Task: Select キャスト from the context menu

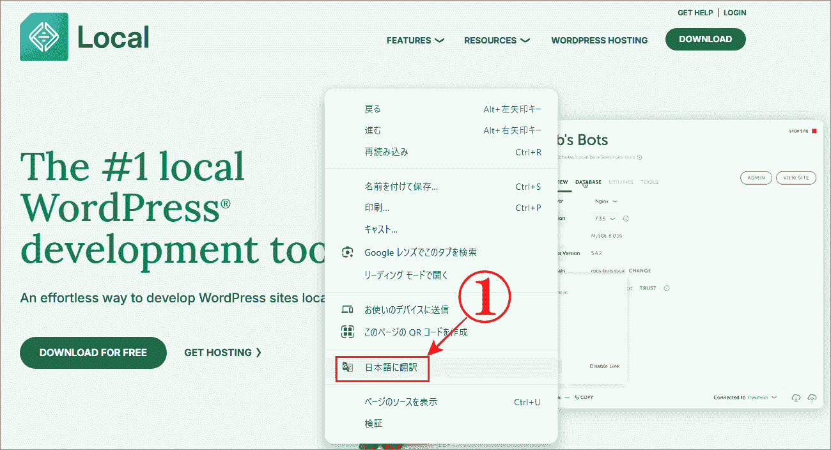Action: [x=441, y=229]
